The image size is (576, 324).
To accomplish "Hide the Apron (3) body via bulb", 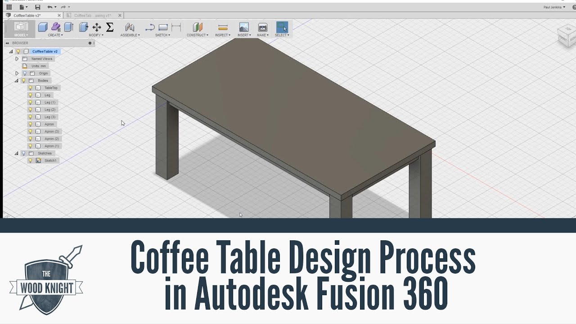I will (x=31, y=131).
